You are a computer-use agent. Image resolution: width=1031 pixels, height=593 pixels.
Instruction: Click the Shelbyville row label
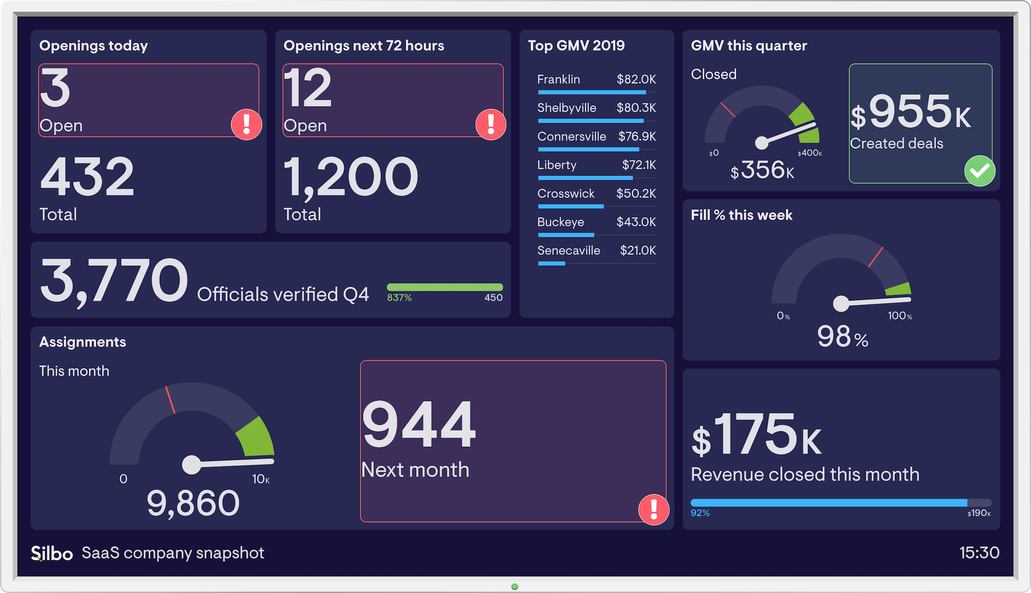(x=567, y=108)
